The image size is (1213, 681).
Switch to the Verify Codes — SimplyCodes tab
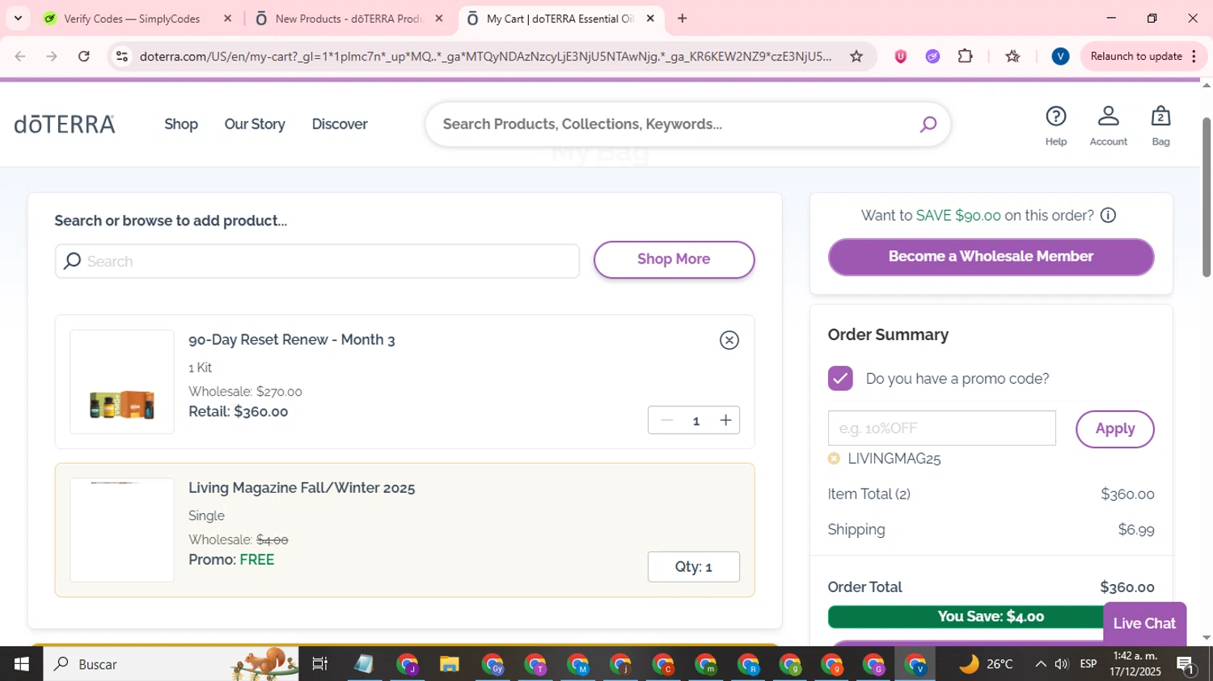132,19
